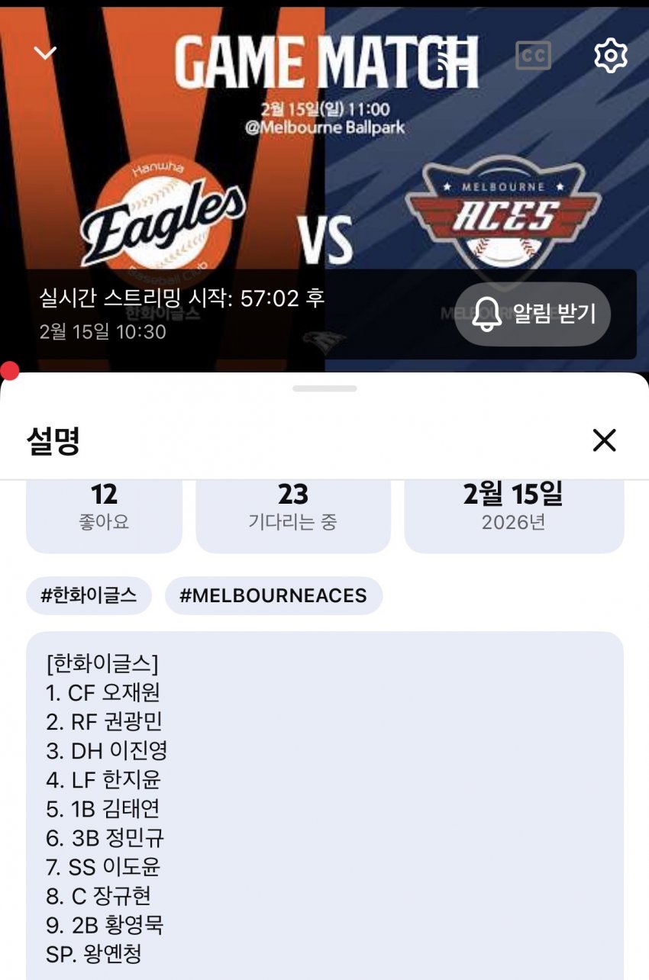
Task: Open the #한화이글스 hashtag
Action: [x=89, y=595]
